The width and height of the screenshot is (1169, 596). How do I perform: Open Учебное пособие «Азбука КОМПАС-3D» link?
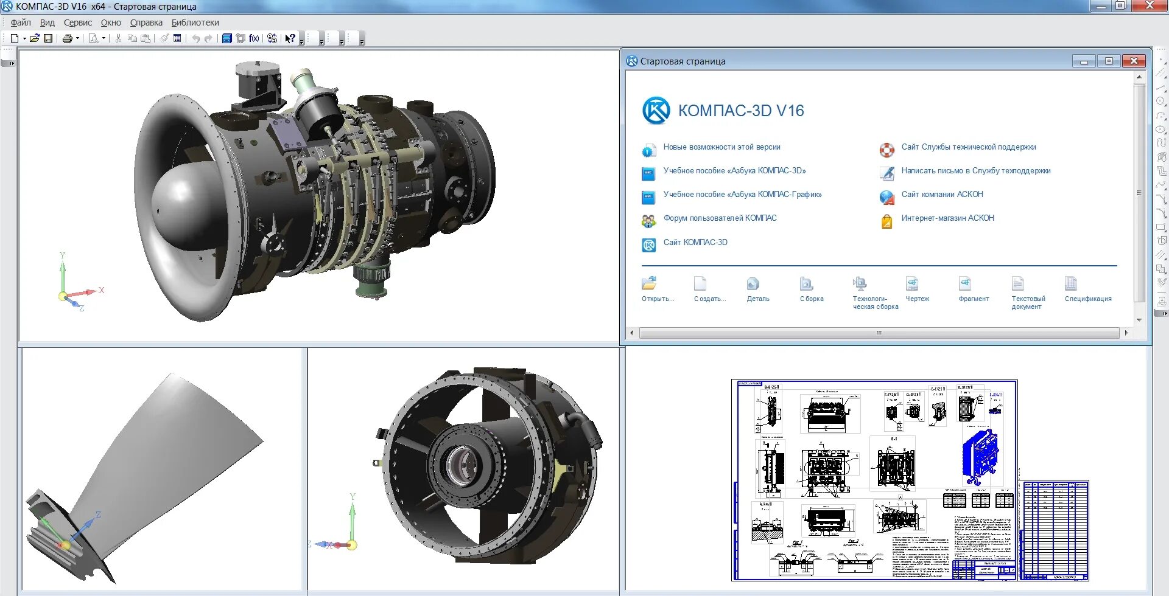(x=734, y=171)
